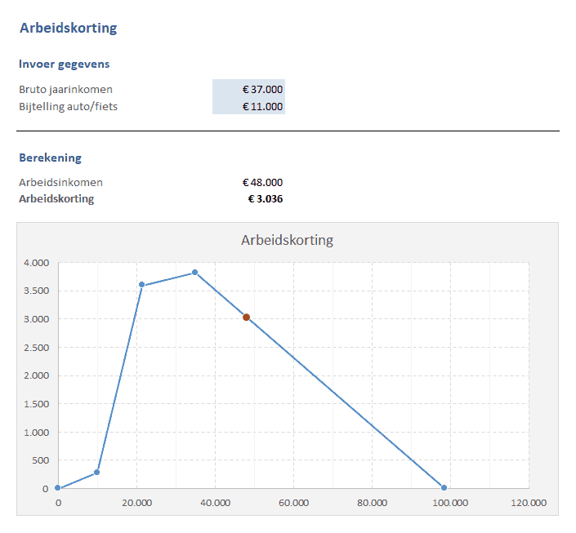Select the 2.000 vertical axis label
The width and height of the screenshot is (576, 533).
point(37,375)
